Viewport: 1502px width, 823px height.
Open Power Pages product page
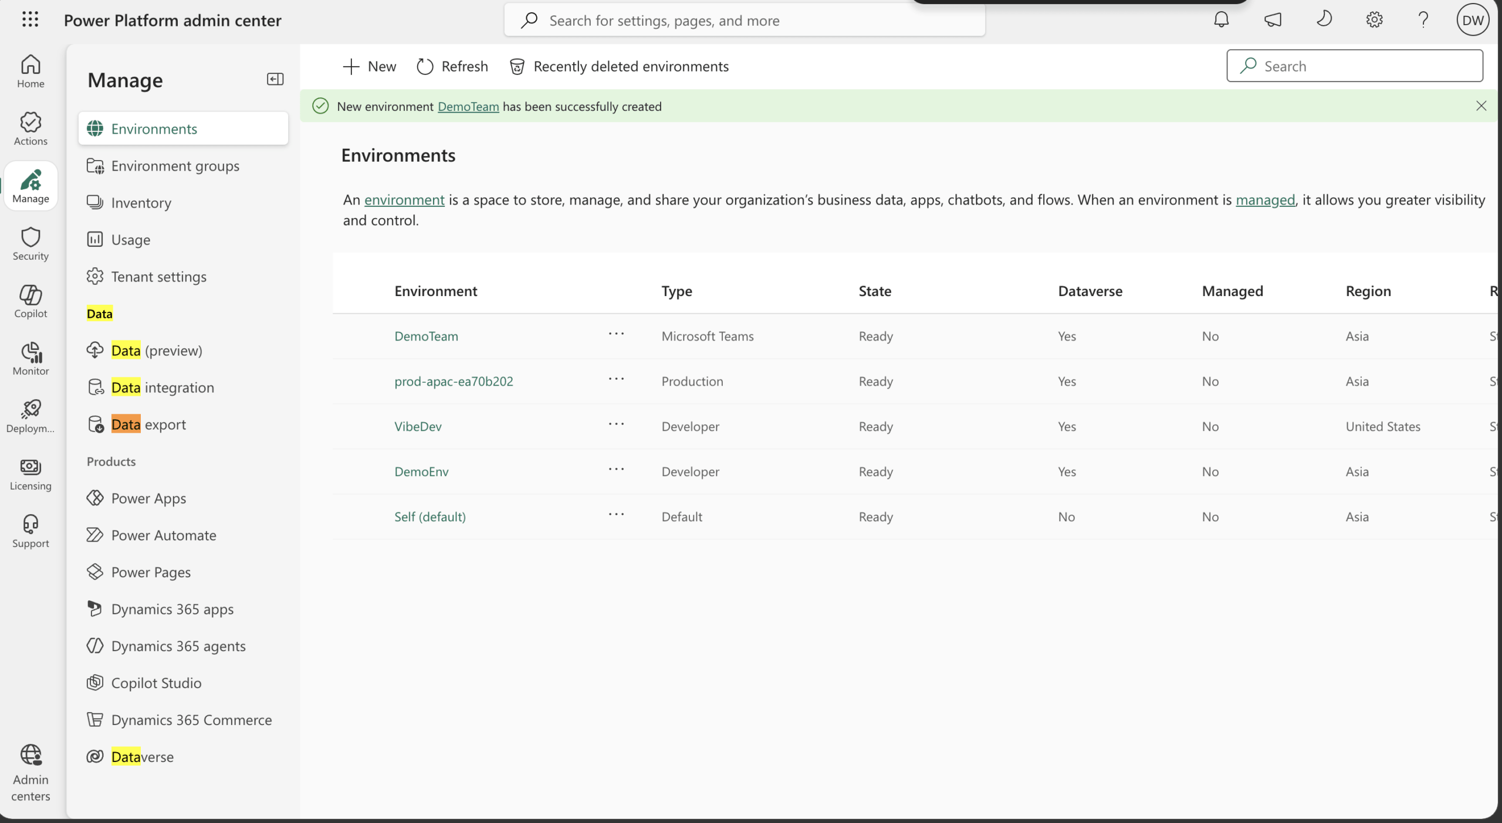183,572
